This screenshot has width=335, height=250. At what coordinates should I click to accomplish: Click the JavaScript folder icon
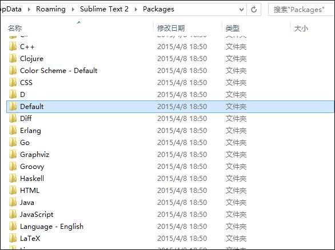13,214
